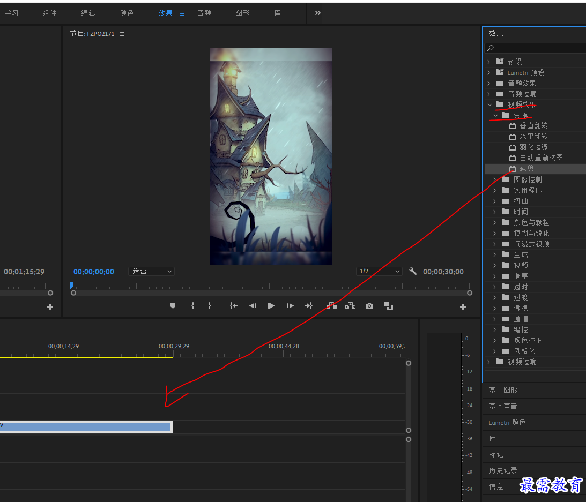Mark In point in program monitor
Screen dimensions: 586x502
[193, 306]
